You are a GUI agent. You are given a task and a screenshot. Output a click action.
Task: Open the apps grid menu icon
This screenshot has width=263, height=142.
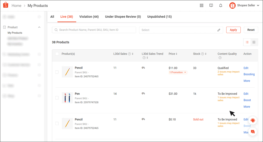coord(201,6)
